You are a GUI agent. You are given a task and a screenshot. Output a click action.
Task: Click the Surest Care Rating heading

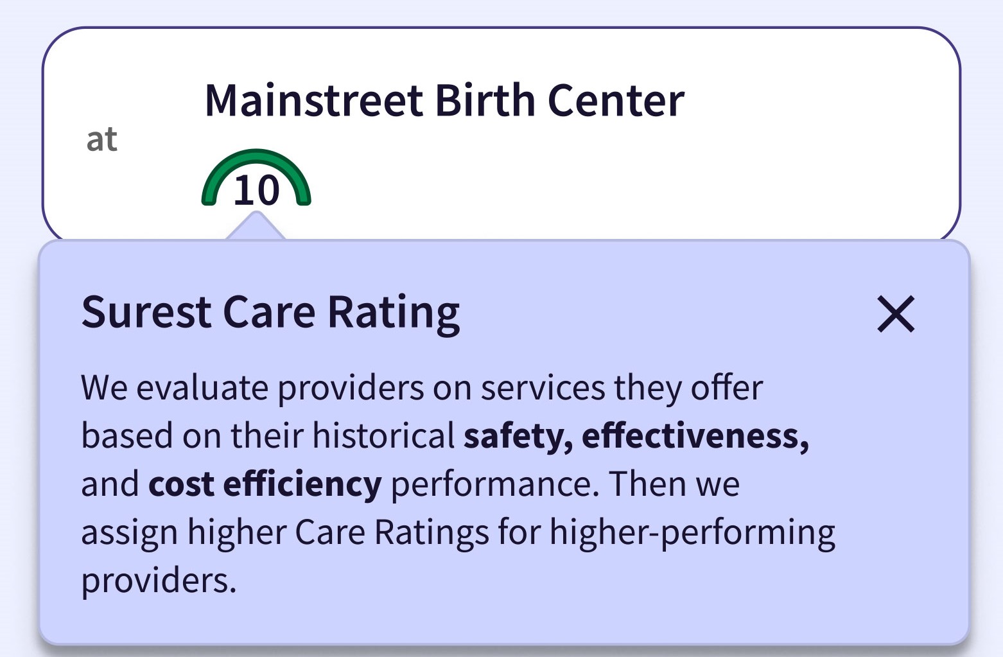tap(270, 312)
